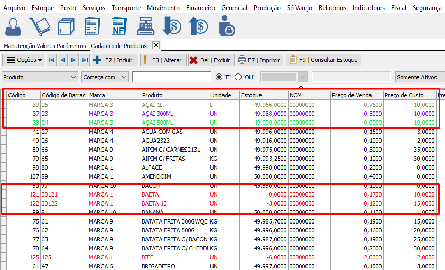Open the Financeiro menu

[200, 8]
